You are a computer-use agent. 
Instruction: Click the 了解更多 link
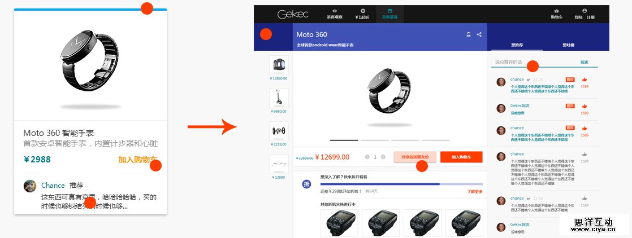475,191
